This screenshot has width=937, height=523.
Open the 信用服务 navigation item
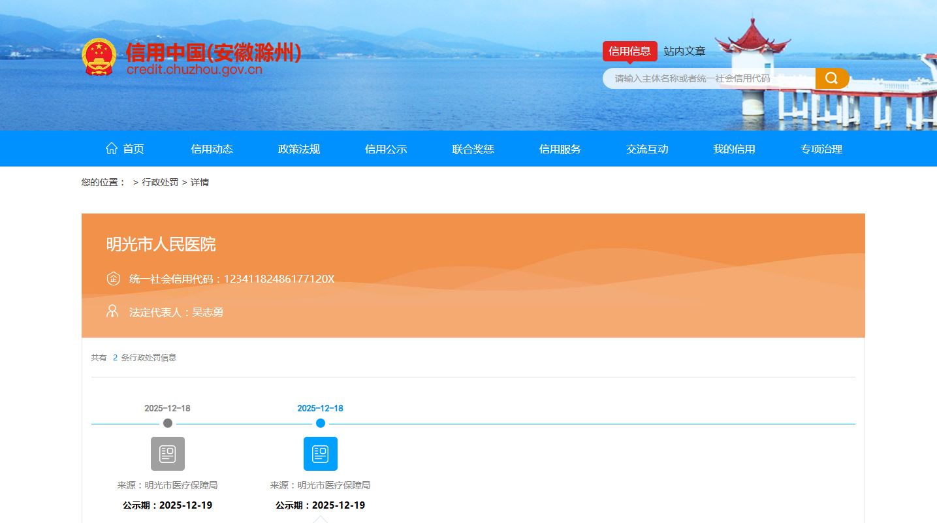pyautogui.click(x=560, y=149)
